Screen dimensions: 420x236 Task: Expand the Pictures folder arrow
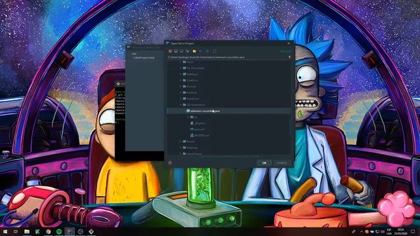point(180,87)
